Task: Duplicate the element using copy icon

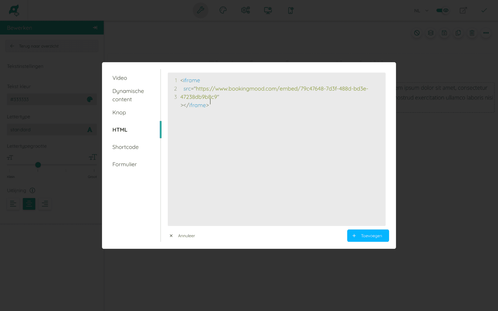Action: click(x=458, y=33)
